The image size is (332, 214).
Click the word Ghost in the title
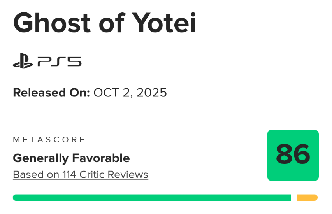pyautogui.click(x=51, y=23)
